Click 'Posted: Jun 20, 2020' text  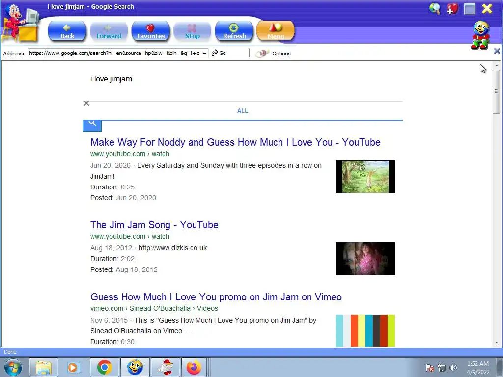(123, 198)
